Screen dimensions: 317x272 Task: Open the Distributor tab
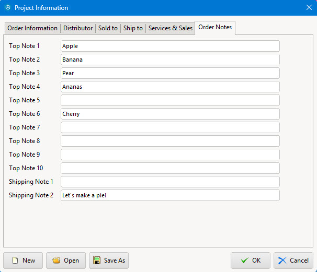pos(78,28)
